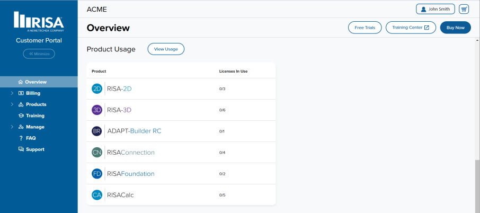Click the Free Trials button
The height and width of the screenshot is (213, 480).
click(x=365, y=28)
